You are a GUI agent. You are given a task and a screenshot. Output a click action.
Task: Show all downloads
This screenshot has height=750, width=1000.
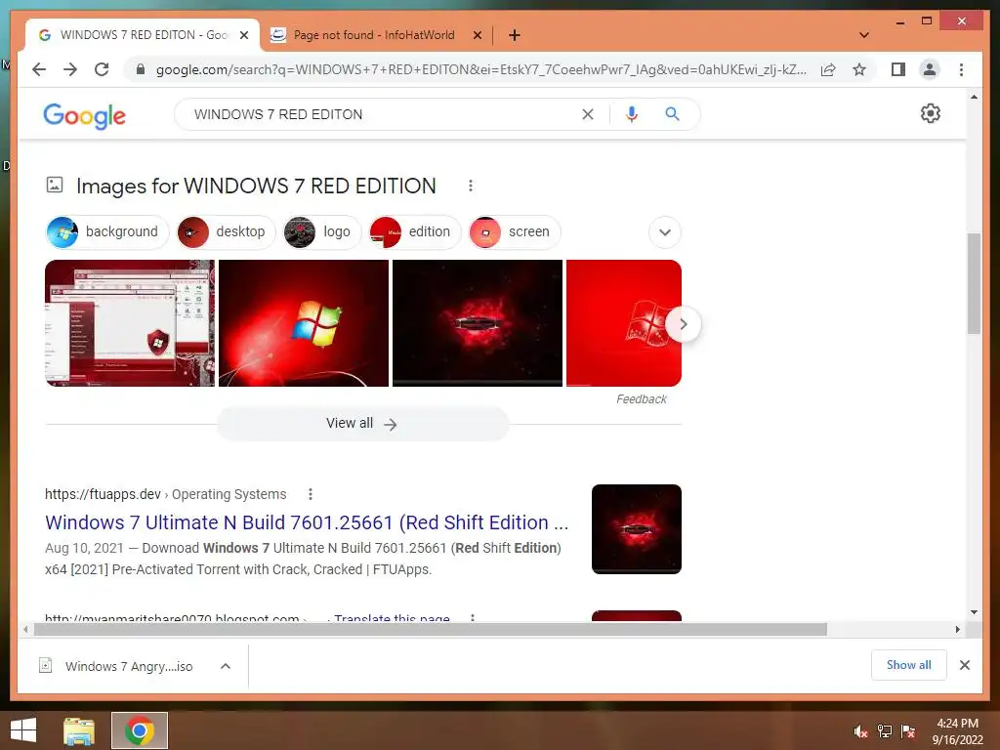point(908,665)
